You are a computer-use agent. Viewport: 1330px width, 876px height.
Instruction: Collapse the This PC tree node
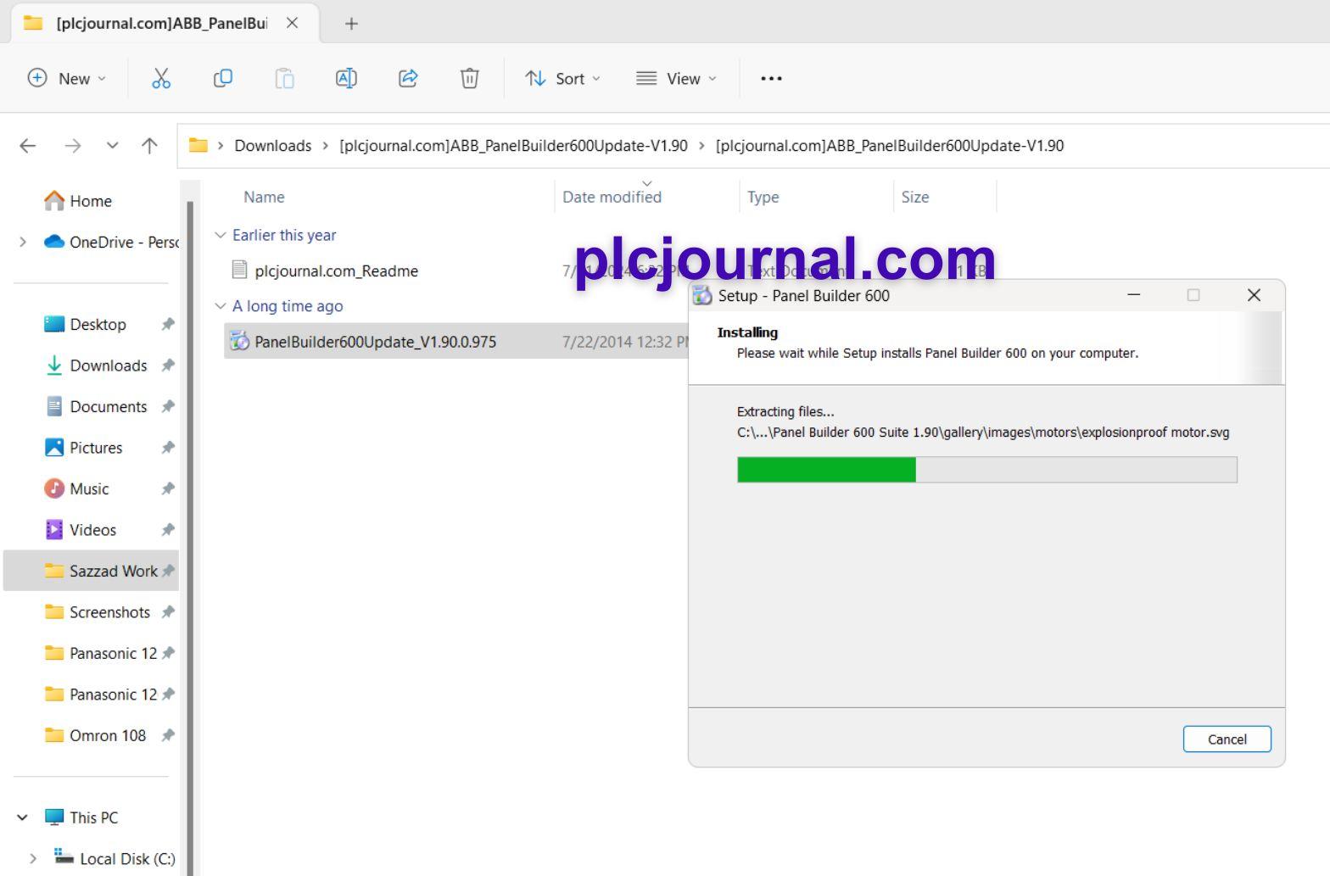[22, 817]
